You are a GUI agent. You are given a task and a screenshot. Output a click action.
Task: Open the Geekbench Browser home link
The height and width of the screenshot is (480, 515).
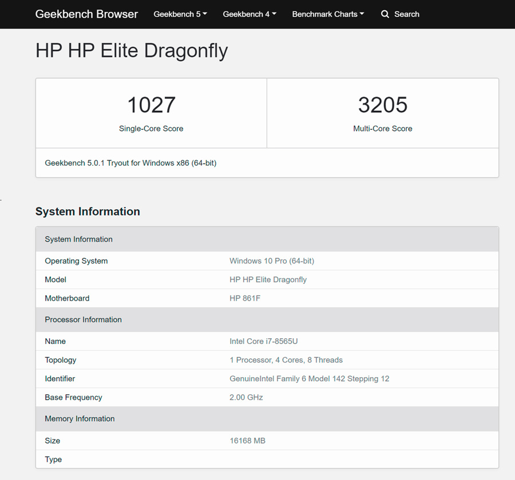(86, 14)
